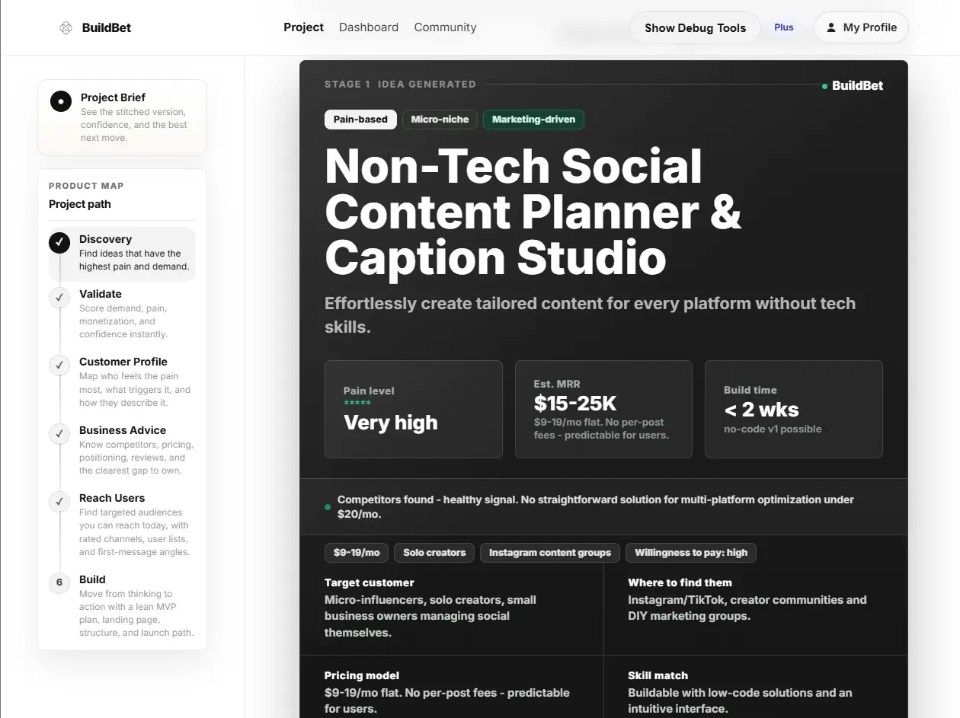960x718 pixels.
Task: Click the Est. MRR $15-25K card
Action: coord(603,409)
